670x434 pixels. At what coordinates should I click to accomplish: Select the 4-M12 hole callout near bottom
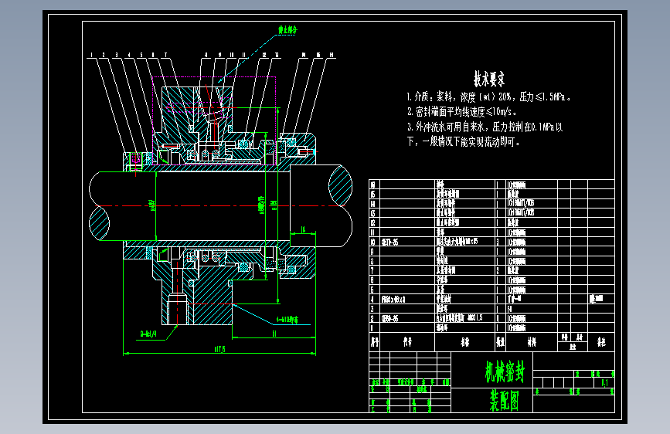287,319
